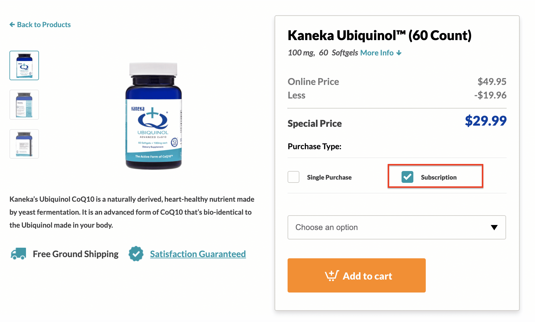Open the Satisfaction Guaranteed link
Screen dimensions: 535x322
198,254
